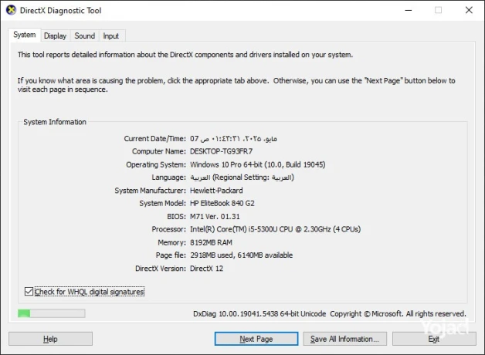The height and width of the screenshot is (355, 485).
Task: Click the Hewlett-Packard manufacturer value
Action: 216,191
